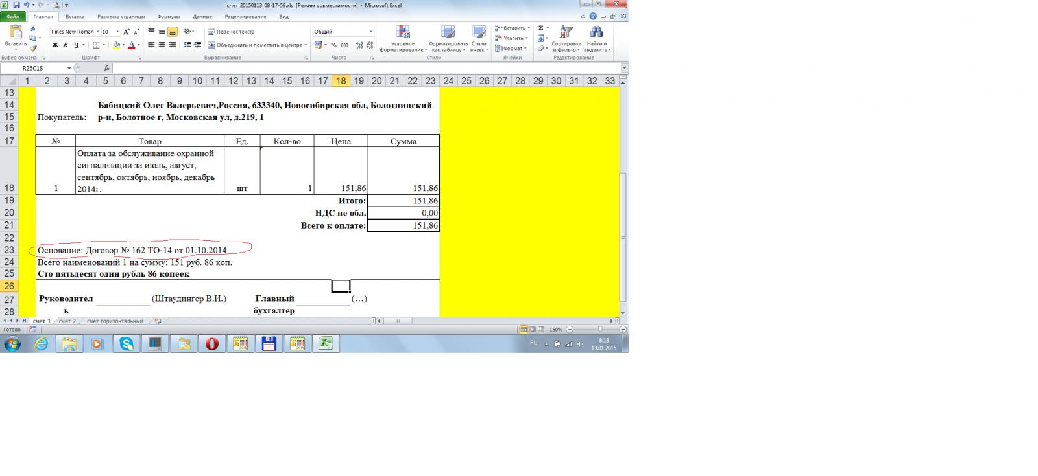This screenshot has height=476, width=1038.
Task: Click the percent style icon
Action: (333, 45)
